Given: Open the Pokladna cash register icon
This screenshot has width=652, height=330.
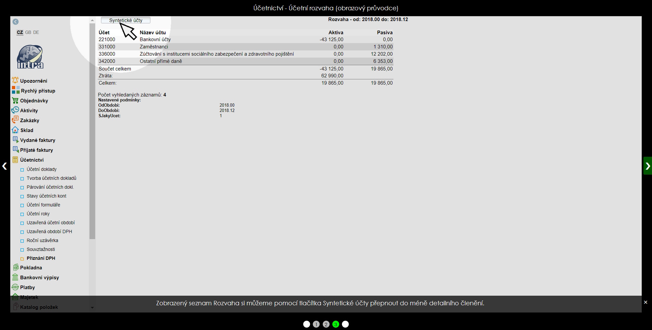Looking at the screenshot, I should [15, 267].
